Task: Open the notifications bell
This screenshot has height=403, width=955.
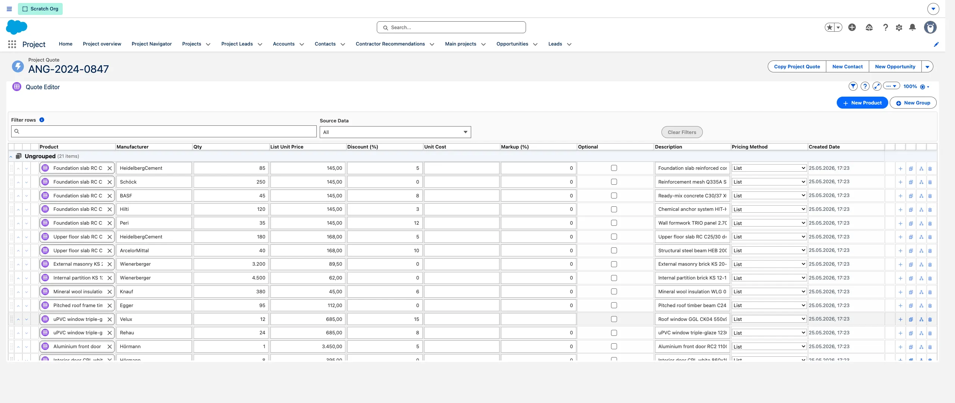Action: 912,28
